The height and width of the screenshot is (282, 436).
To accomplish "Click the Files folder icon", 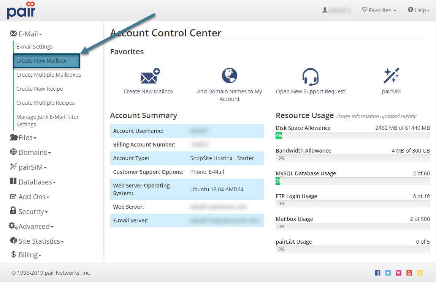I will coord(14,137).
